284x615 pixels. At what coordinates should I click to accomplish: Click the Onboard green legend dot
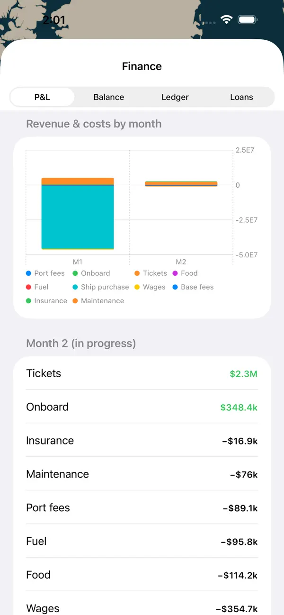(x=75, y=273)
